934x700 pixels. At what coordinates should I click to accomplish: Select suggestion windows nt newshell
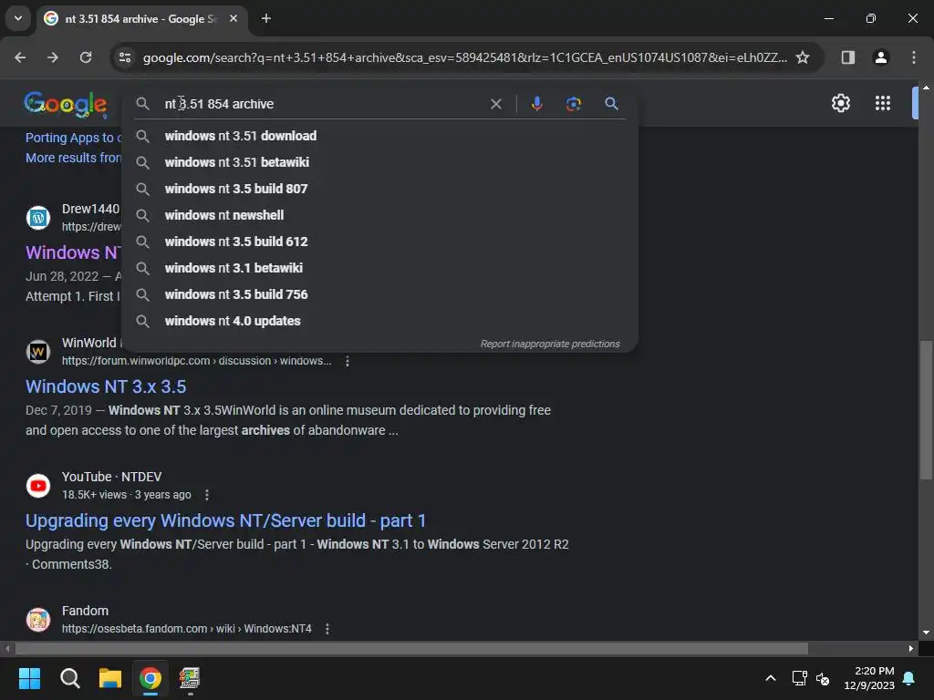(x=379, y=215)
